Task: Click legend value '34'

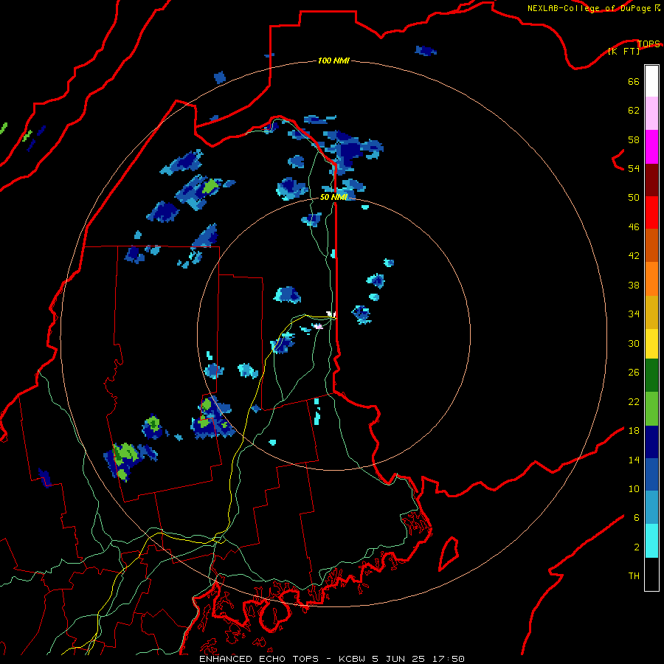Action: click(x=634, y=314)
